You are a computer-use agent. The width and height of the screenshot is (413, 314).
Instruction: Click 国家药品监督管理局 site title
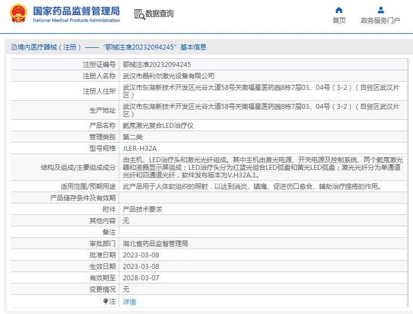76,11
